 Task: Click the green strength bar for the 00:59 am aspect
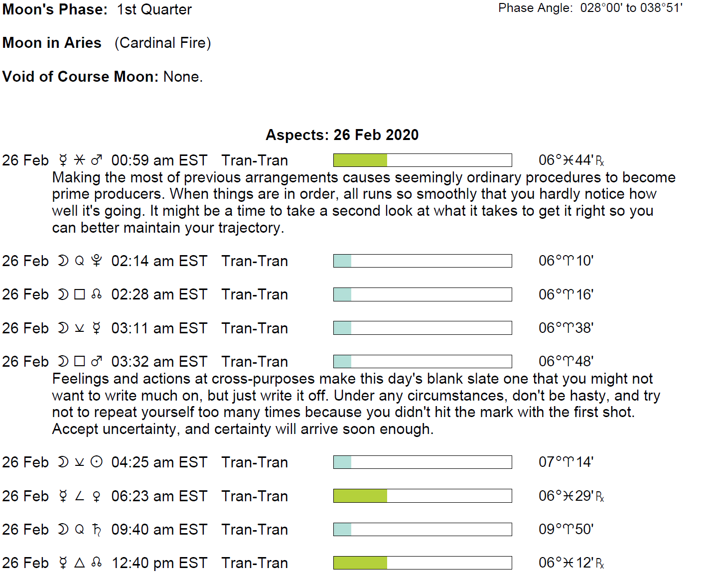coord(360,160)
